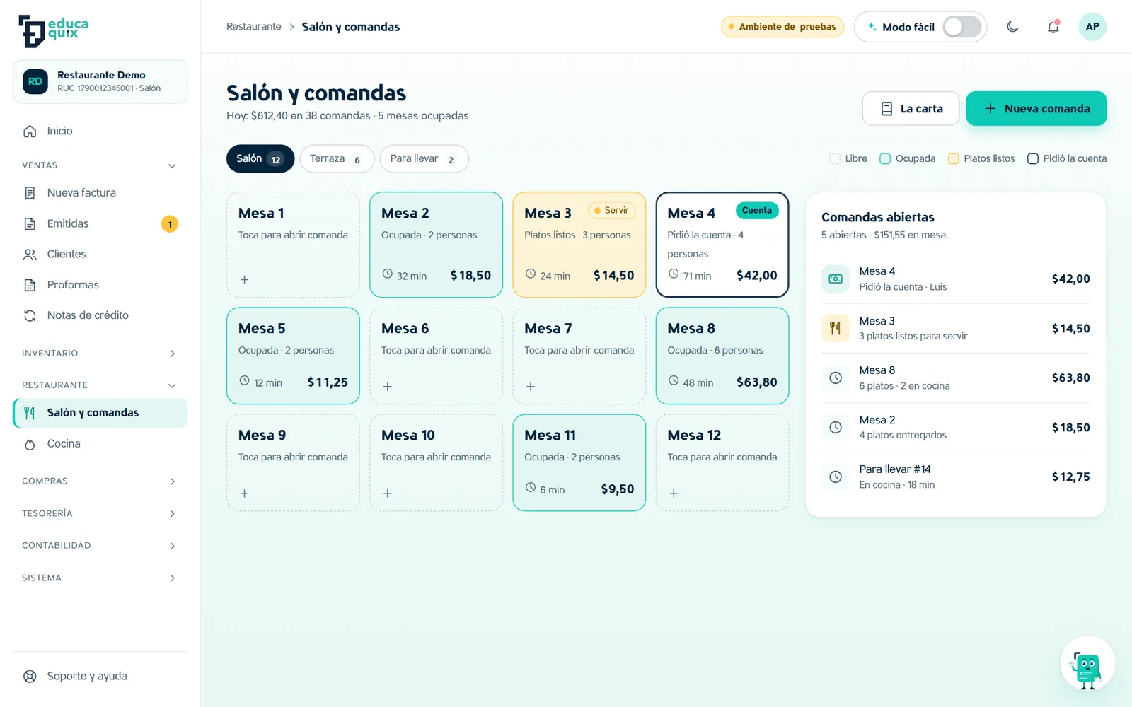Collapse the VENTAS section
This screenshot has width=1132, height=707.
tap(100, 165)
